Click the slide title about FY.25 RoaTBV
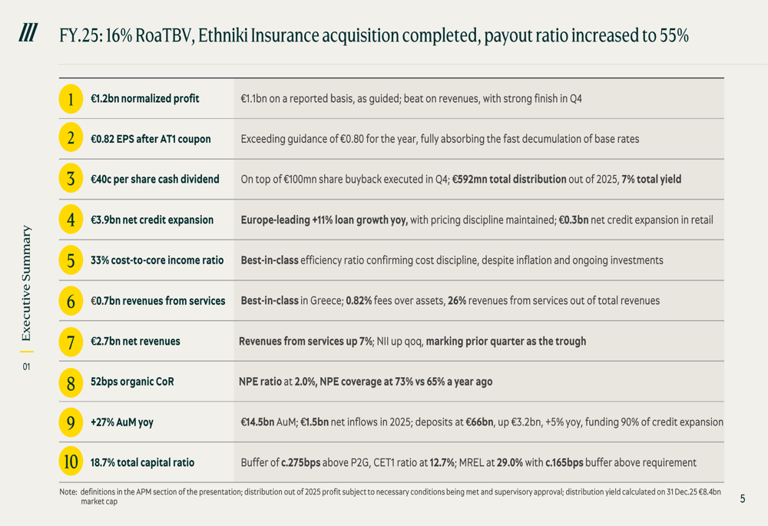This screenshot has width=768, height=526. click(x=373, y=35)
